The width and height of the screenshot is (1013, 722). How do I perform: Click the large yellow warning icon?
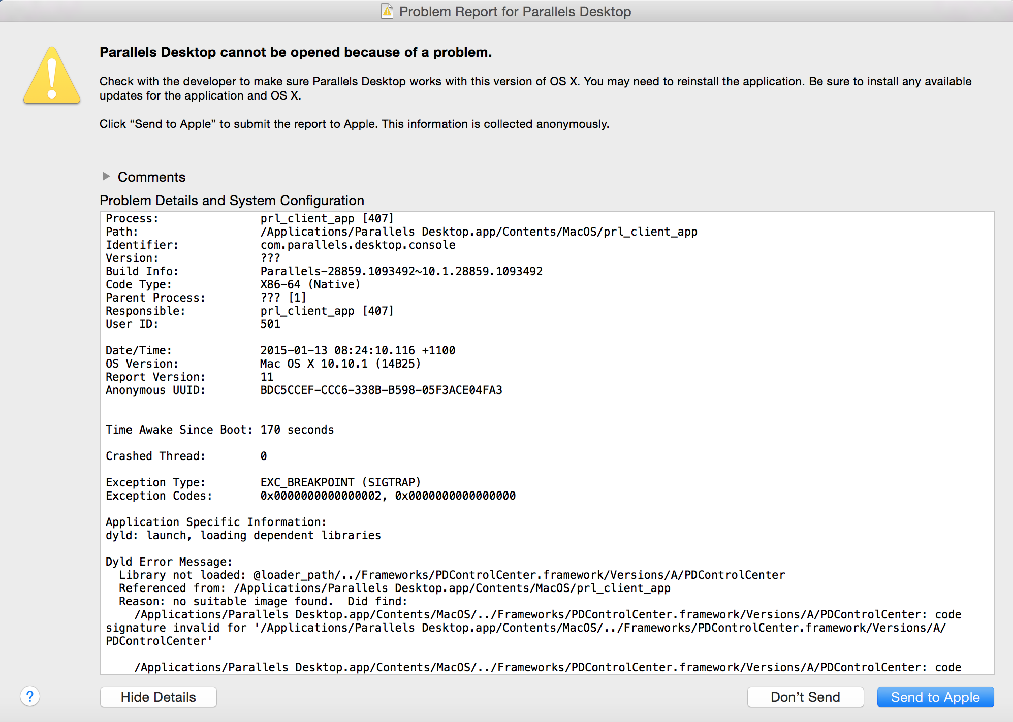click(52, 76)
